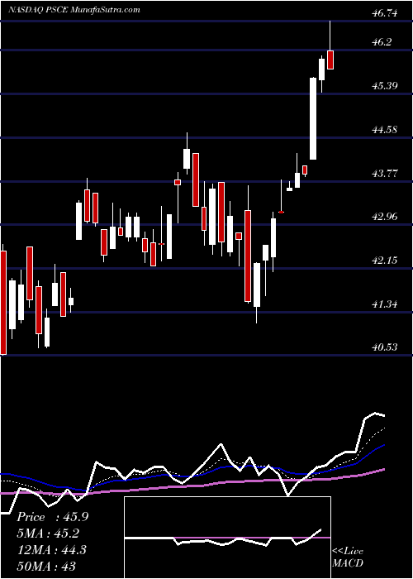The width and height of the screenshot is (413, 579).
Task: Click the 43.77 price axis label
Action: (385, 173)
